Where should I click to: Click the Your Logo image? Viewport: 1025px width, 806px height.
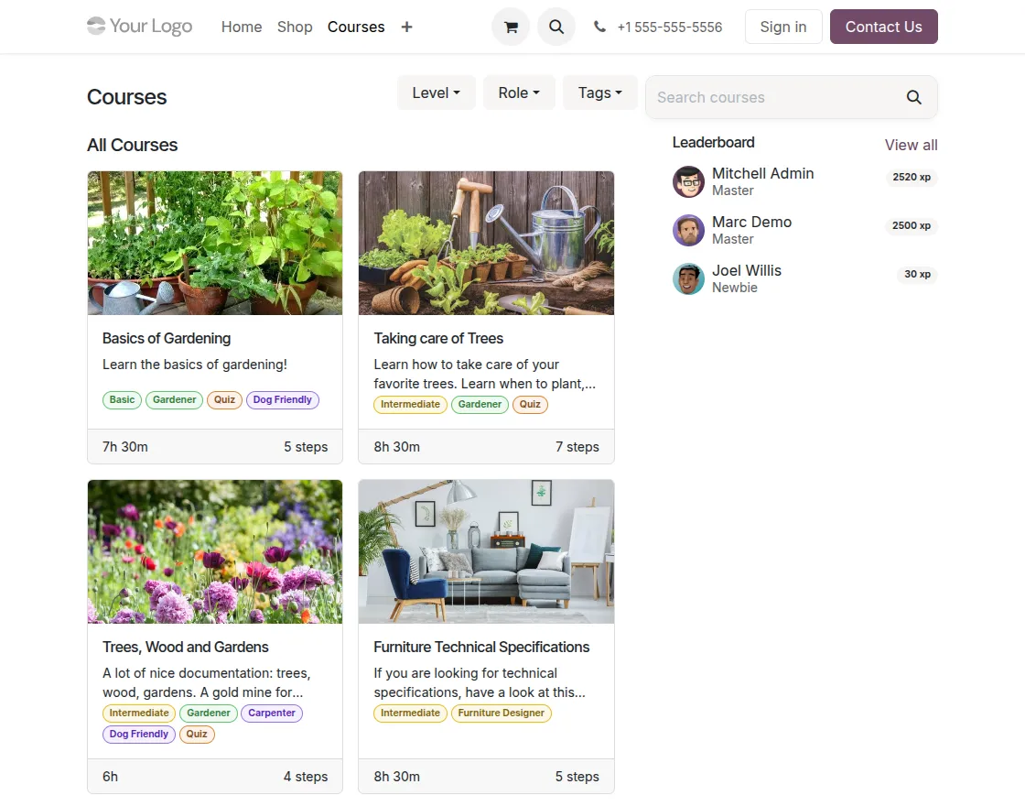(140, 27)
